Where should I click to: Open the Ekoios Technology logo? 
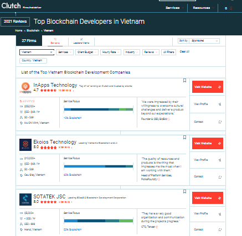(25, 145)
